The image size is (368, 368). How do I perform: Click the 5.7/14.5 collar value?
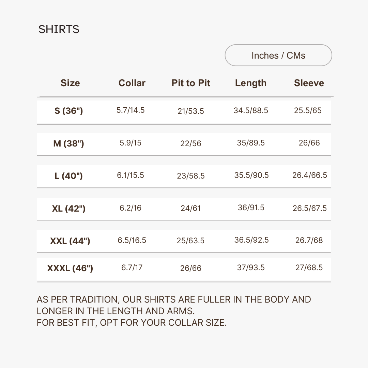(x=131, y=110)
